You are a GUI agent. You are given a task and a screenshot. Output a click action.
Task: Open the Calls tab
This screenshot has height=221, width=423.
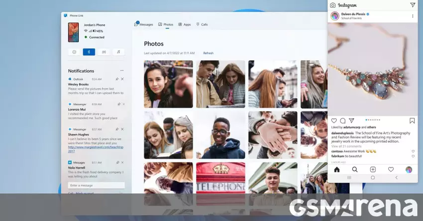coord(202,24)
